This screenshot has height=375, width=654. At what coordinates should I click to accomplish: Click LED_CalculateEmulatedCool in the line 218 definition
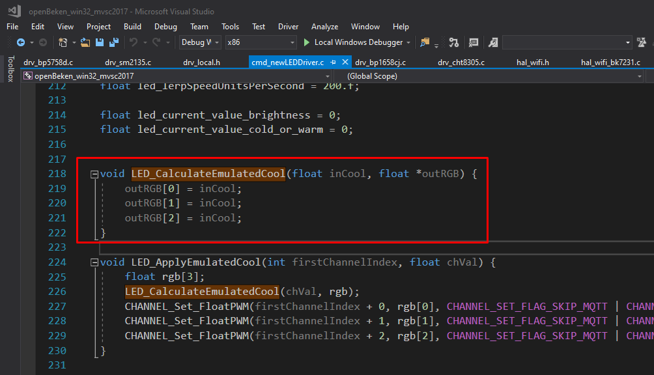click(208, 174)
